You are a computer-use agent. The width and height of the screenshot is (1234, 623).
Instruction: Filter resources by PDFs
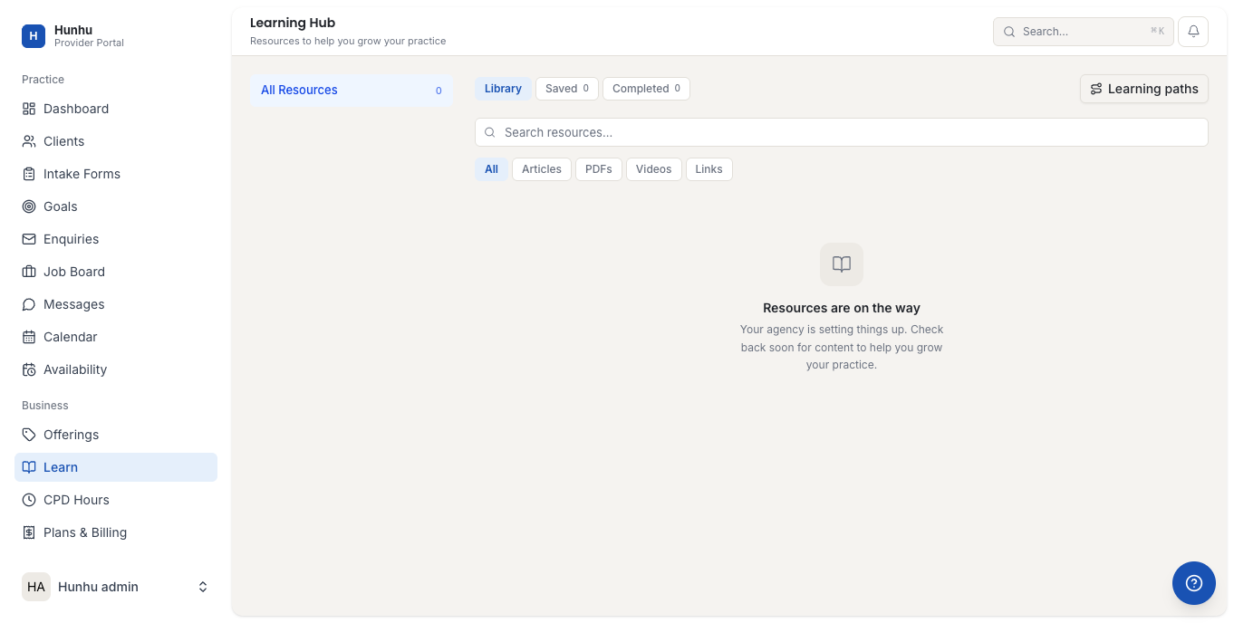click(599, 169)
